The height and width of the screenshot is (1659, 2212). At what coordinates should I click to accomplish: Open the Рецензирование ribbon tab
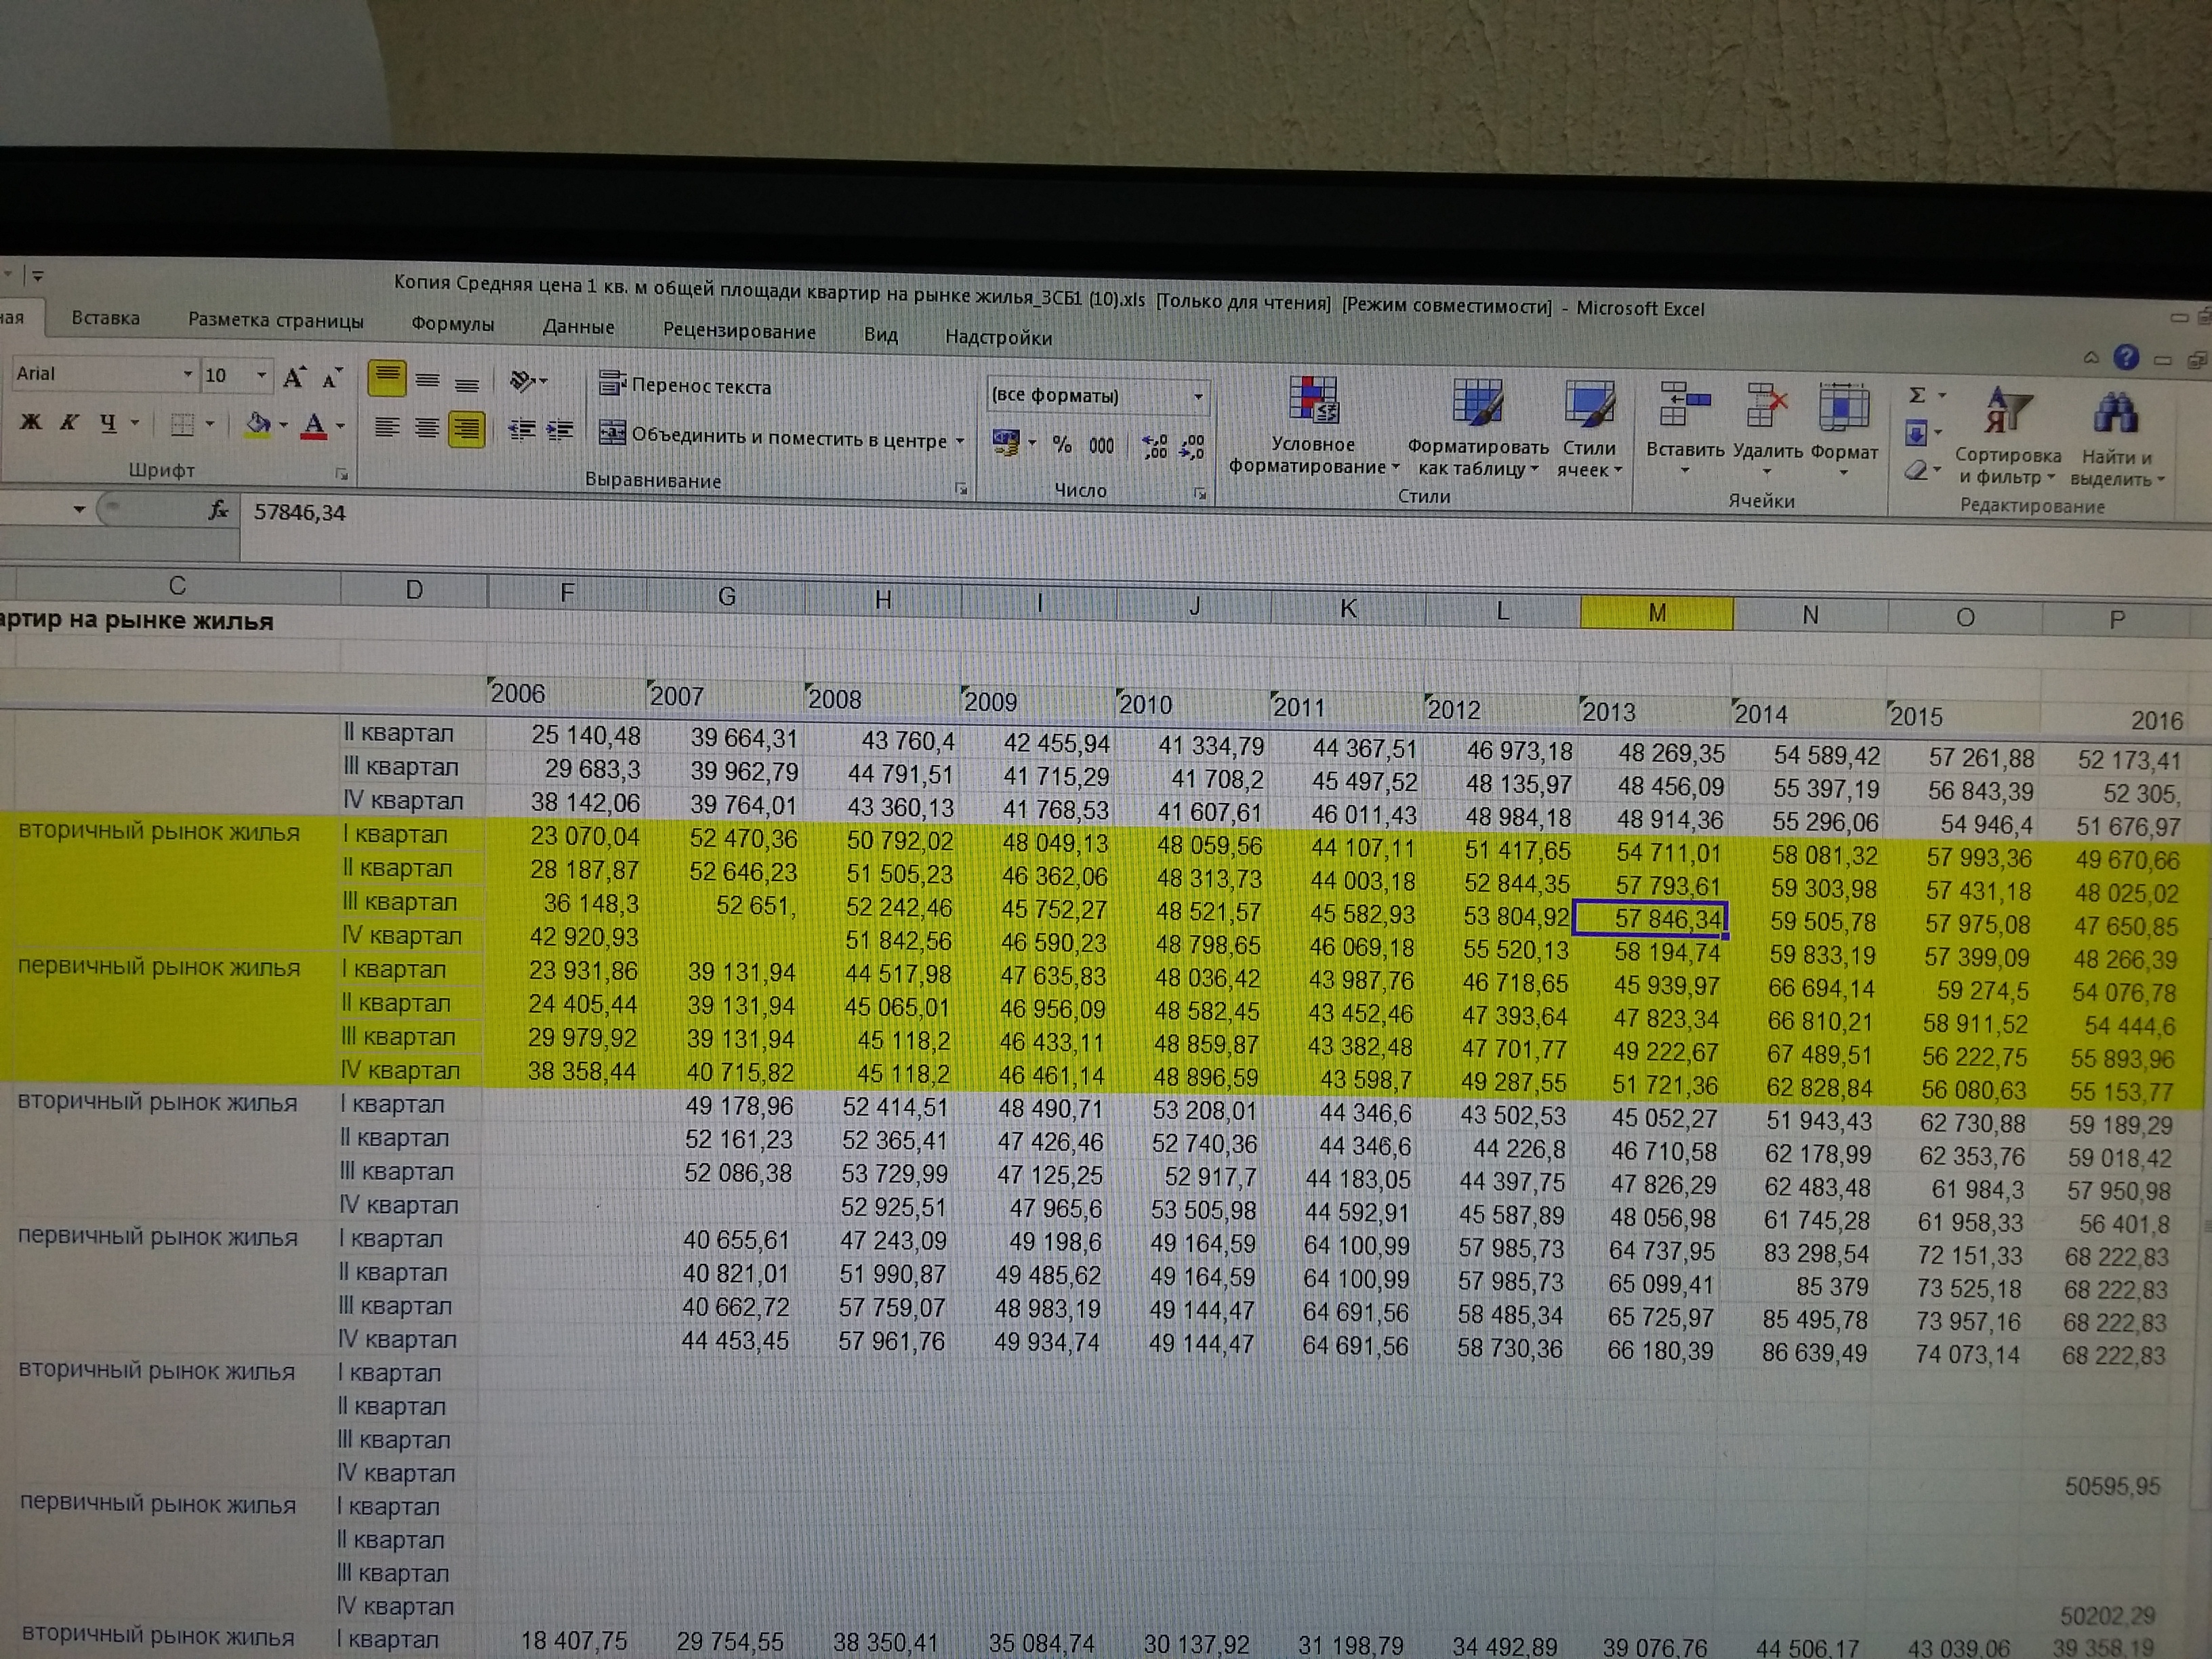click(739, 331)
